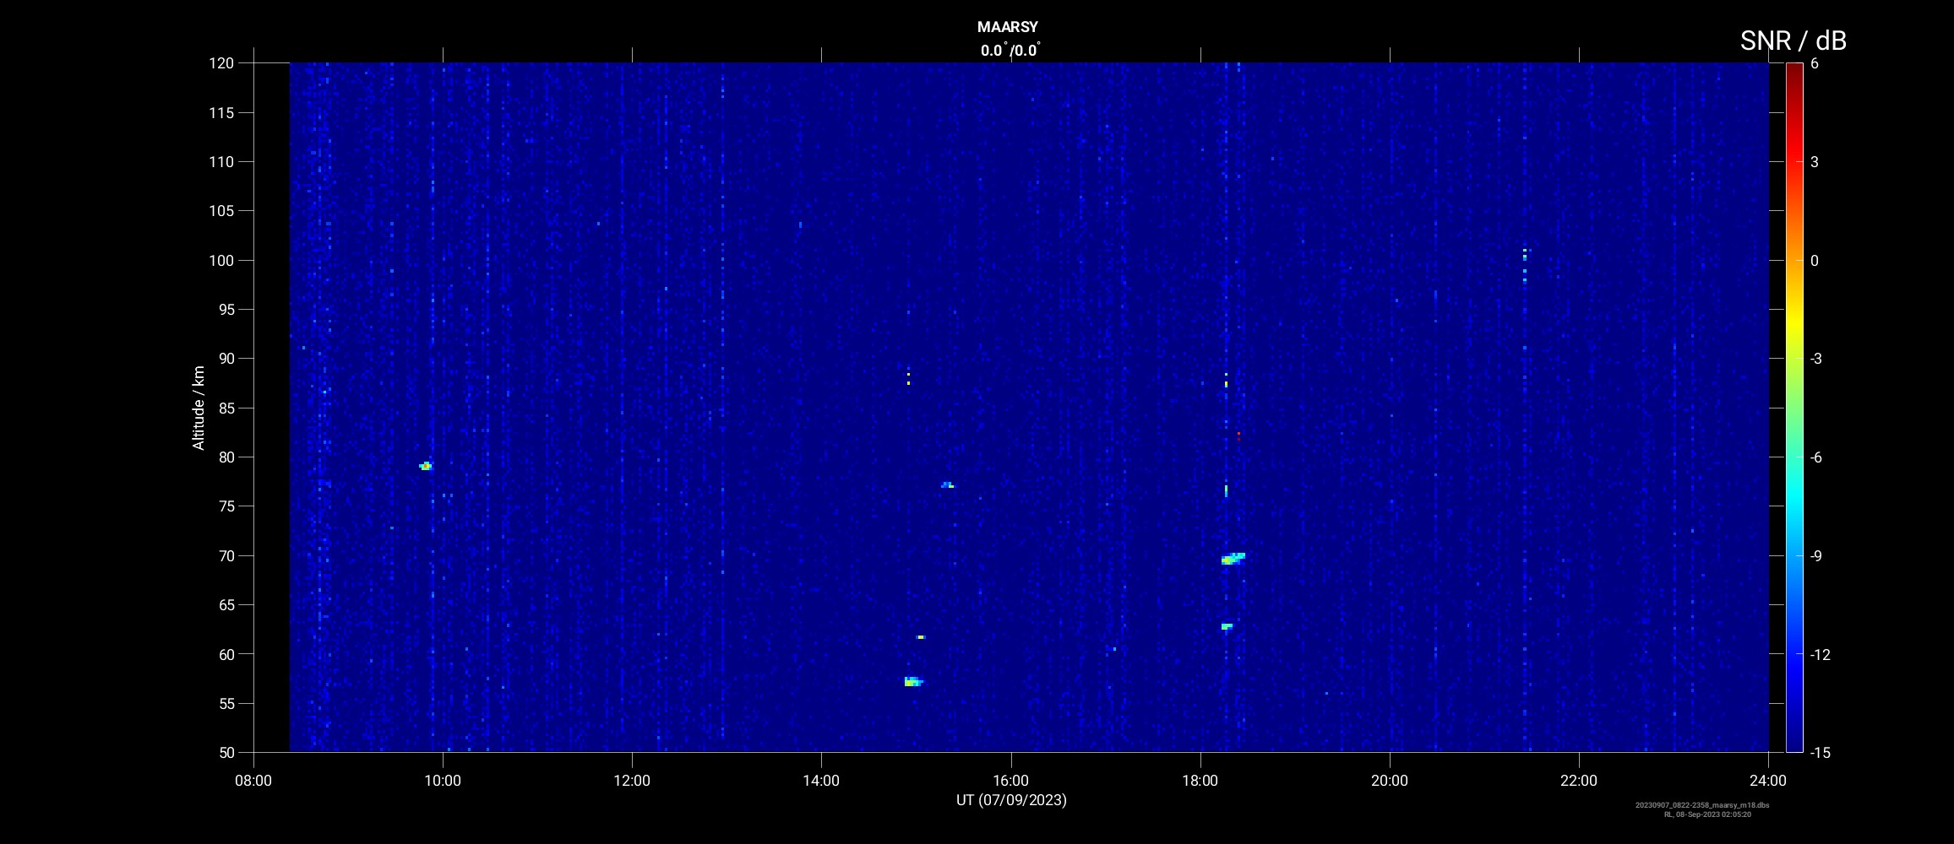Click altitude tick label 85
This screenshot has width=1954, height=844.
(x=225, y=408)
